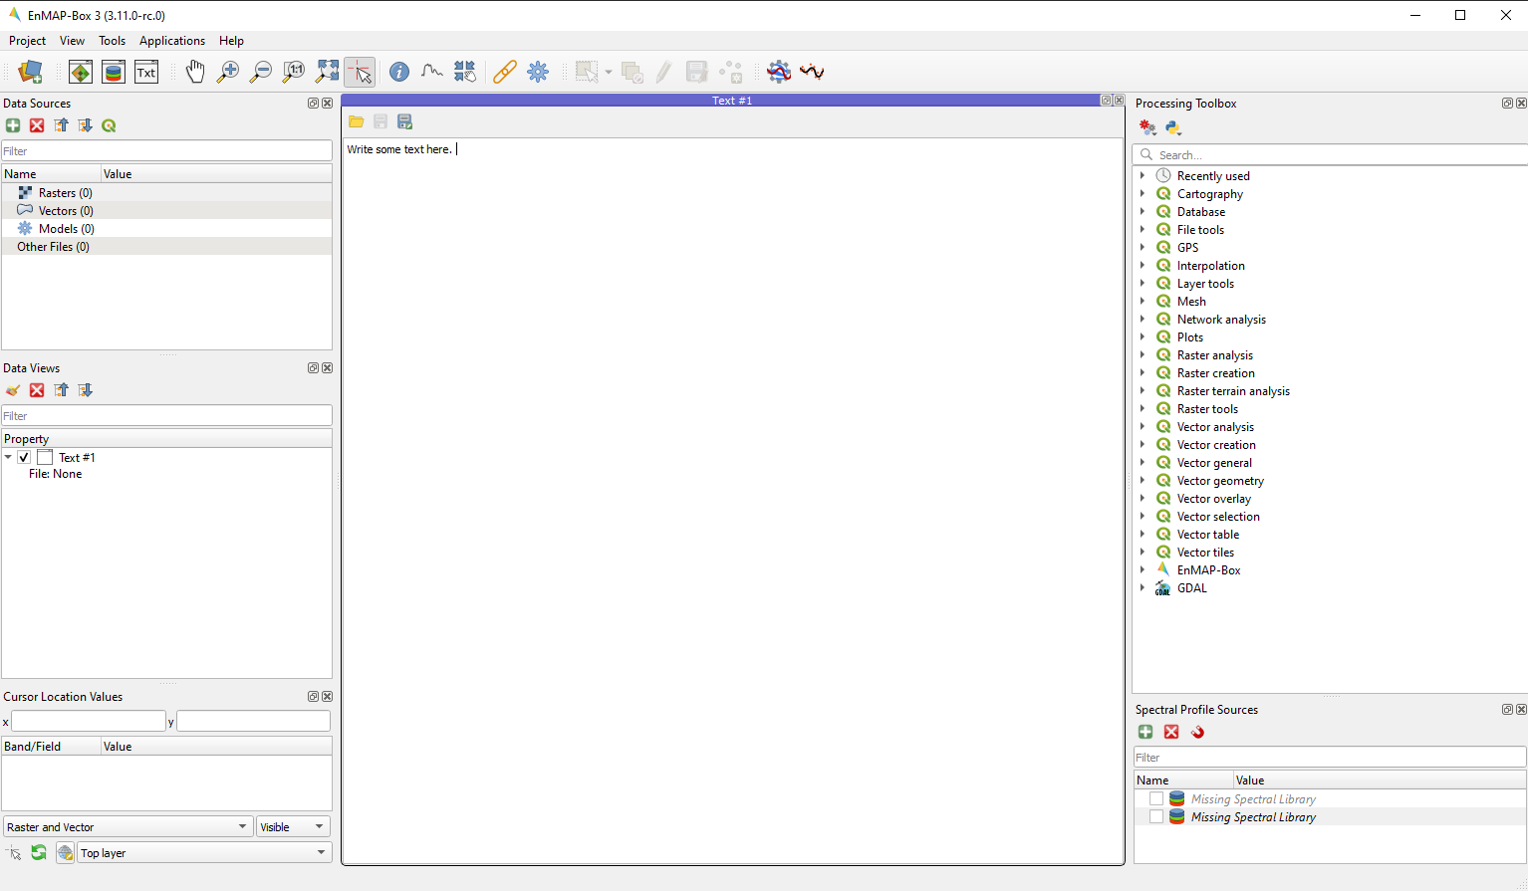Remove selected view in Data Views panel

tap(37, 390)
